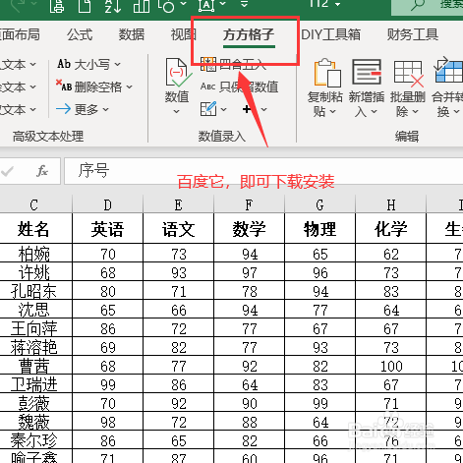Expand the 新增插入 dropdown arrow
This screenshot has width=463, height=463.
tap(374, 112)
